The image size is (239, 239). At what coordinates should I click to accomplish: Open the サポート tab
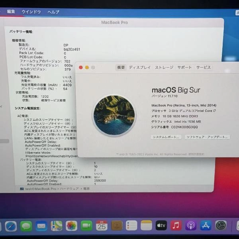pyautogui.click(x=184, y=67)
